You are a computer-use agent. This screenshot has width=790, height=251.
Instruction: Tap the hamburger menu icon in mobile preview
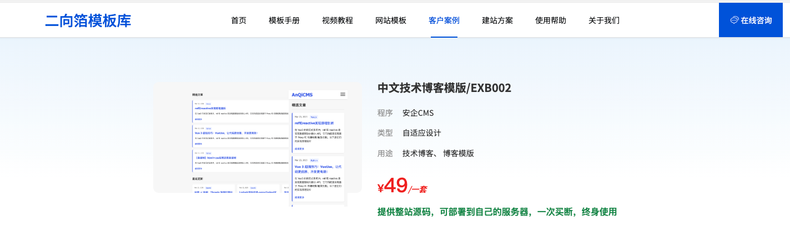point(343,95)
